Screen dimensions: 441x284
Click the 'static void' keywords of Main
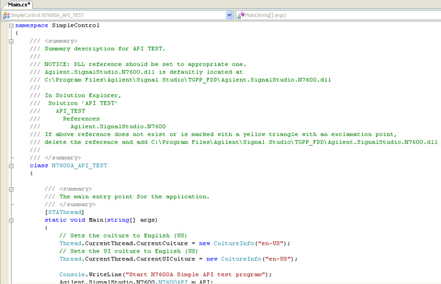pos(65,220)
